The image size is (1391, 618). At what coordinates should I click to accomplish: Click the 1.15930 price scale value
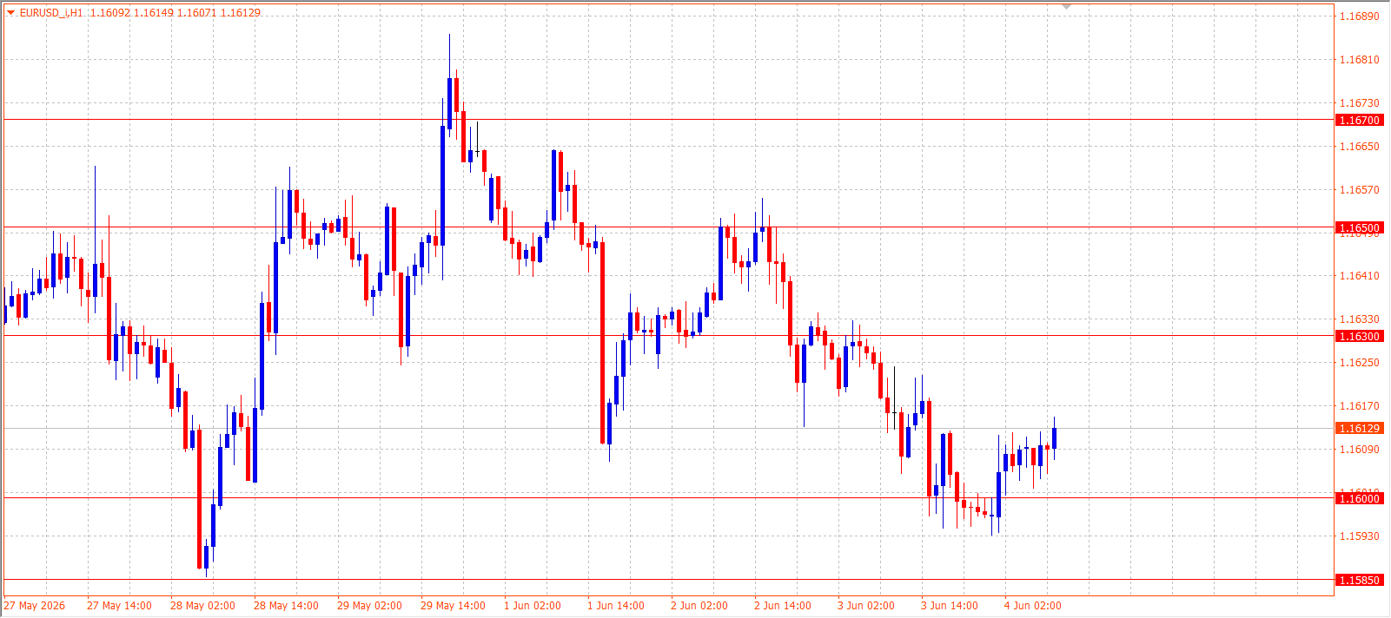click(x=1360, y=536)
